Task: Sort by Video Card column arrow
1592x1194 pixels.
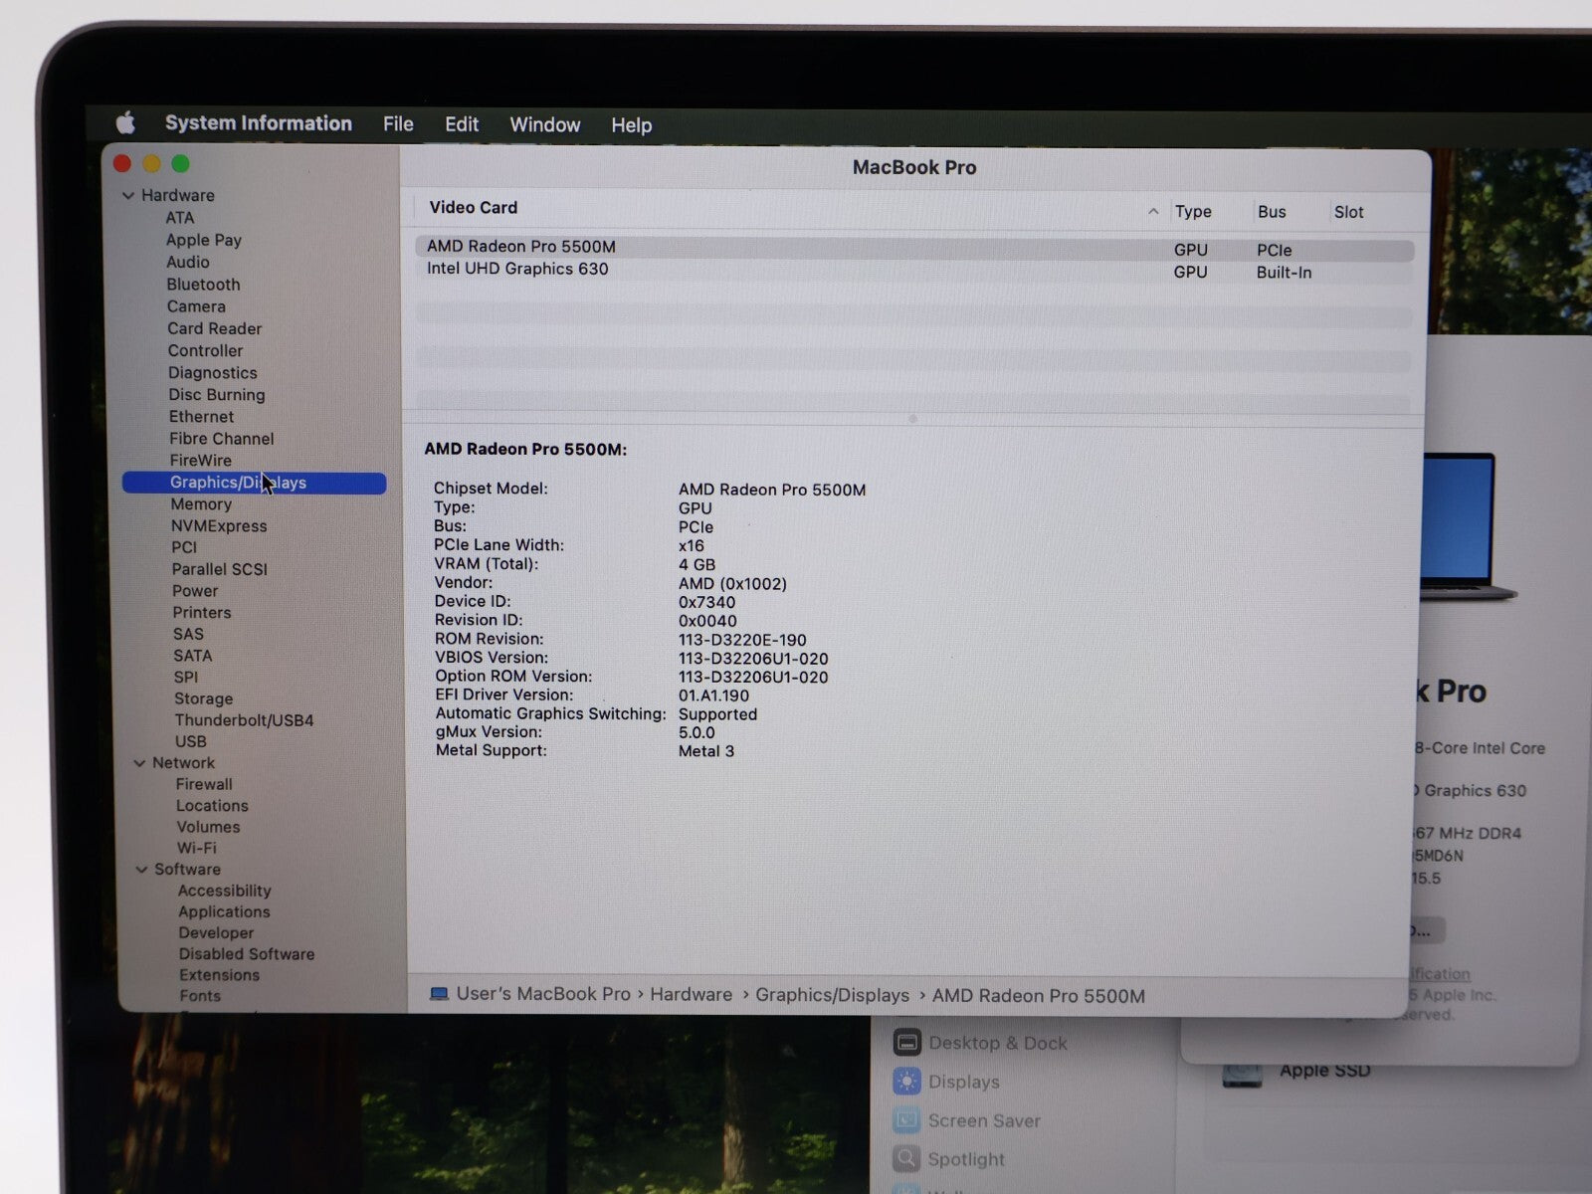Action: click(x=1153, y=211)
